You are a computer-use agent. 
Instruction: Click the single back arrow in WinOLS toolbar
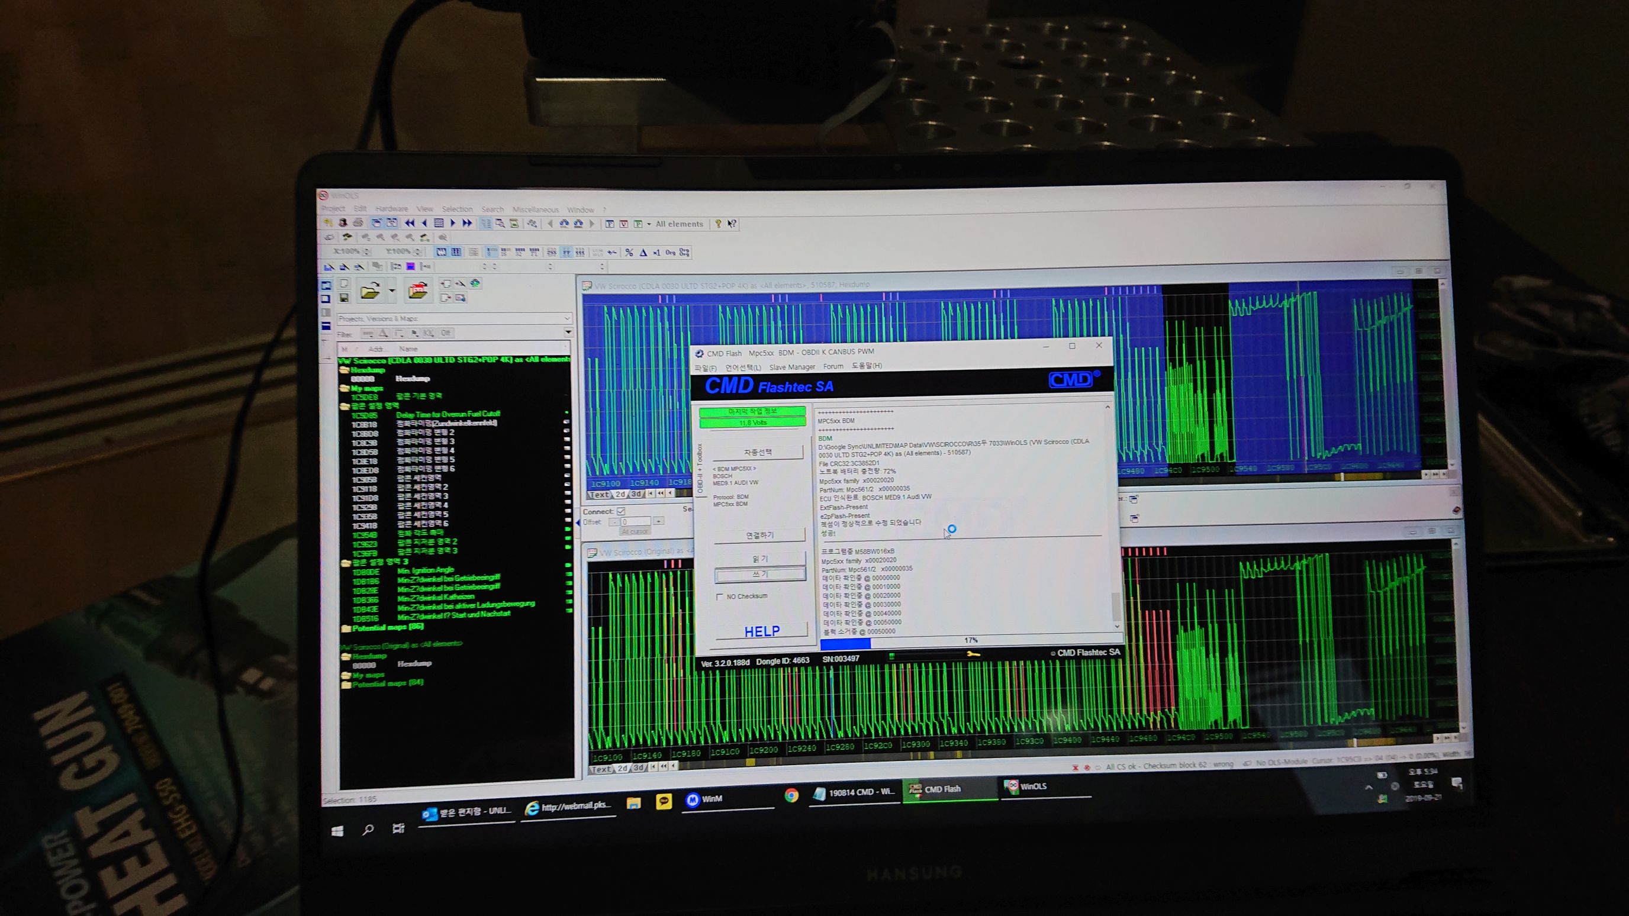pyautogui.click(x=424, y=222)
